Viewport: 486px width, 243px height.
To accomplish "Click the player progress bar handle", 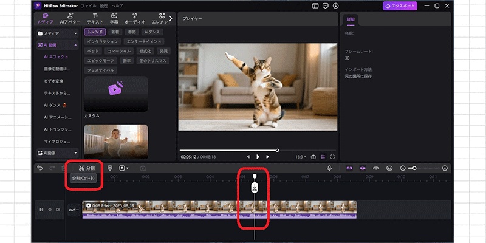I will coord(278,150).
